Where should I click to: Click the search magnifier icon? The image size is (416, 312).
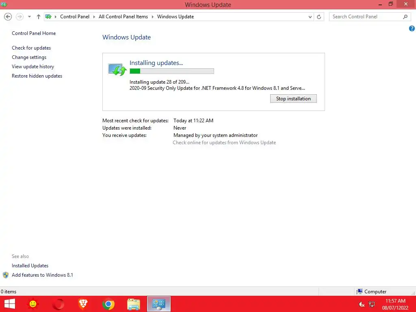click(x=405, y=17)
